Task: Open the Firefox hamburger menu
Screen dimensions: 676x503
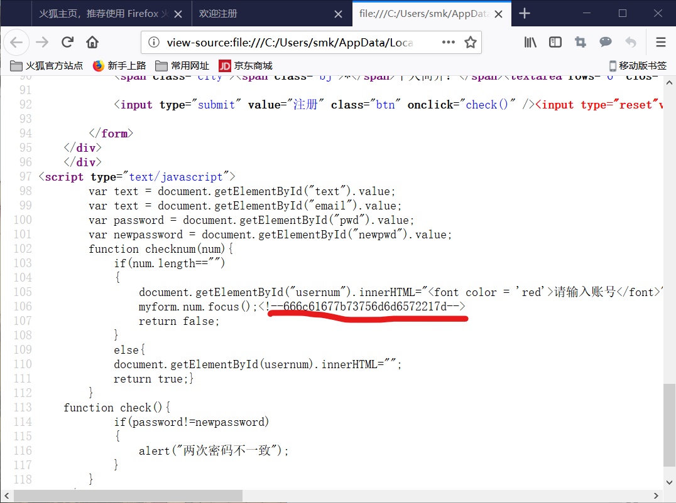Action: pyautogui.click(x=661, y=42)
